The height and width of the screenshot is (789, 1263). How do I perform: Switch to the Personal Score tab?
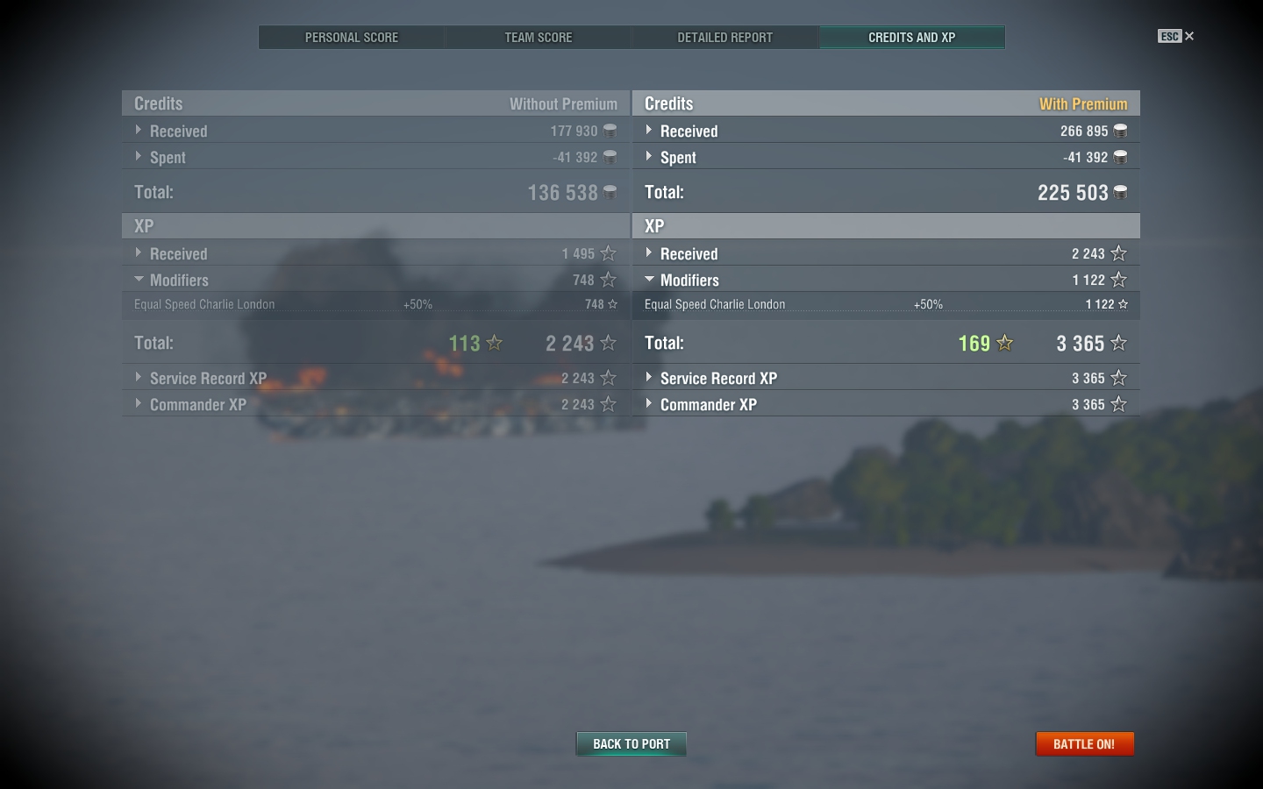pyautogui.click(x=352, y=37)
